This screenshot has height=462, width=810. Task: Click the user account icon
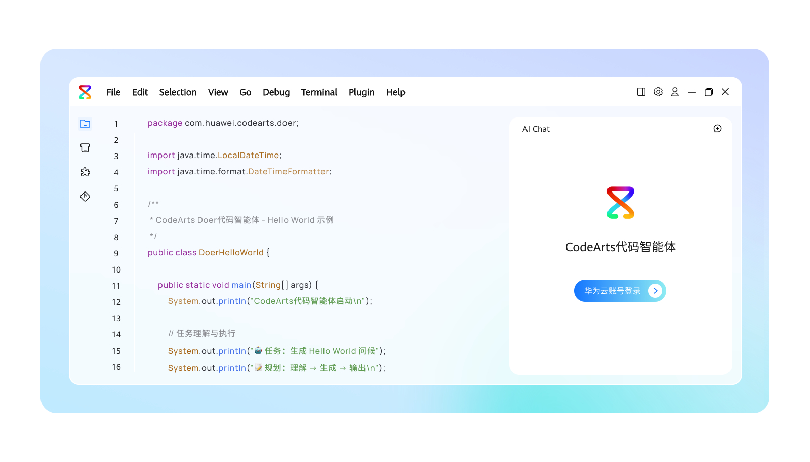(675, 92)
